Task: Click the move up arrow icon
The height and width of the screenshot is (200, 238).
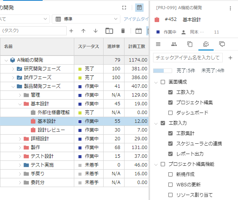Action: click(x=83, y=31)
